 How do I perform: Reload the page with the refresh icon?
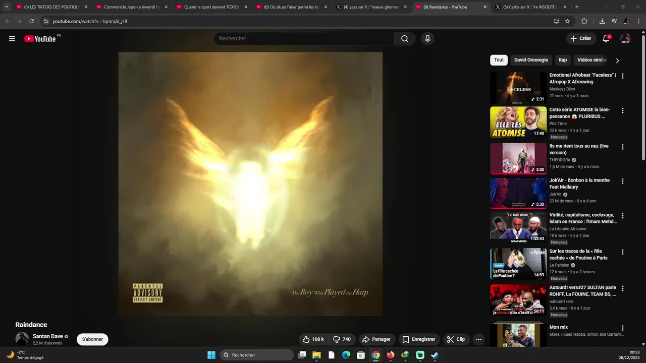click(x=31, y=21)
